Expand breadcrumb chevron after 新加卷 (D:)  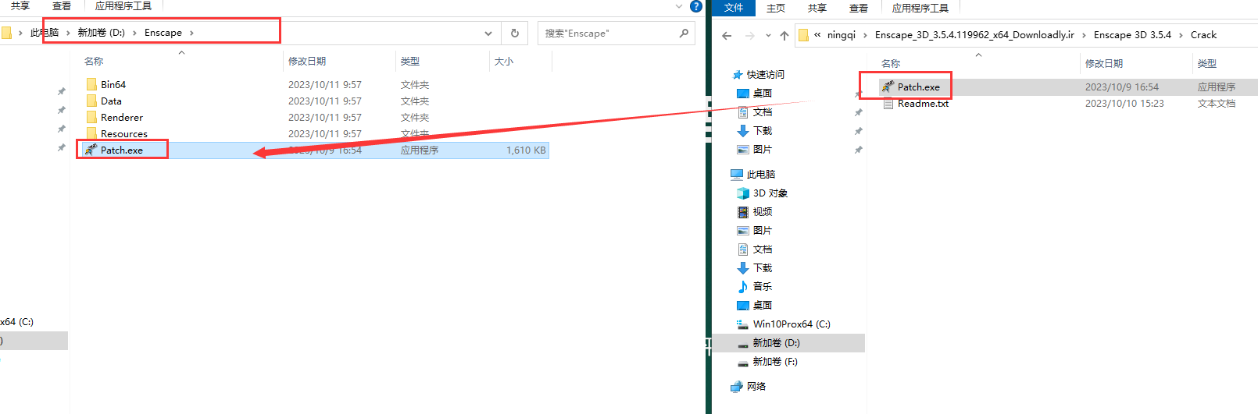pos(134,33)
